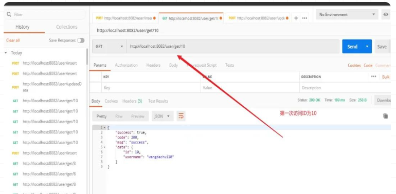This screenshot has height=194, width=396.
Task: Collapse the data object fold arrow on line 5
Action: click(x=104, y=147)
